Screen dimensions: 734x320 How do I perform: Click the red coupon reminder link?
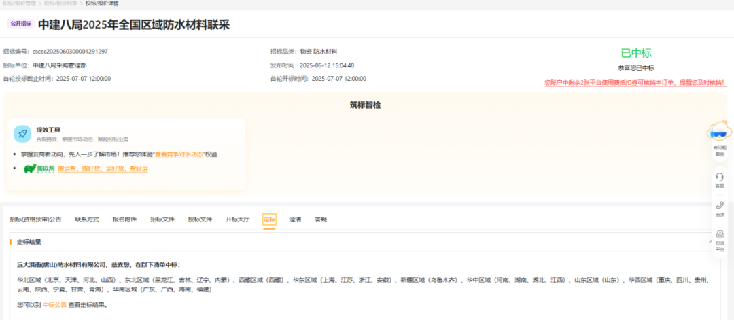(x=635, y=83)
